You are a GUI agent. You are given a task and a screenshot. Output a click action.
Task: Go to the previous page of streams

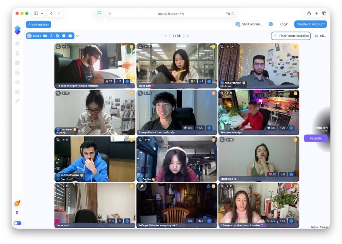170,36
